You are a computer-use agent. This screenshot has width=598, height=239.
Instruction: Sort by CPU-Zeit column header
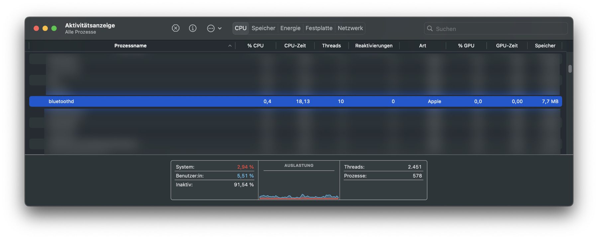click(x=295, y=46)
